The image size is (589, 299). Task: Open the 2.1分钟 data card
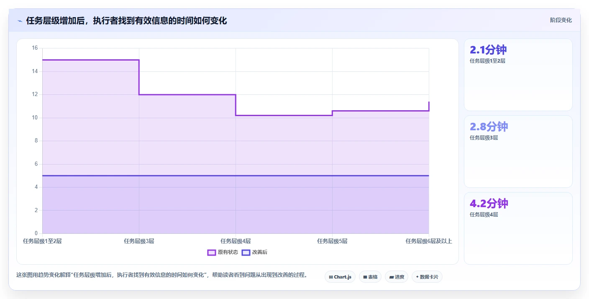[x=518, y=75]
